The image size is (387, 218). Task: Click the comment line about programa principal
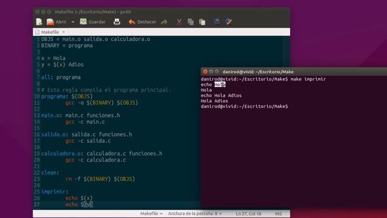point(106,90)
